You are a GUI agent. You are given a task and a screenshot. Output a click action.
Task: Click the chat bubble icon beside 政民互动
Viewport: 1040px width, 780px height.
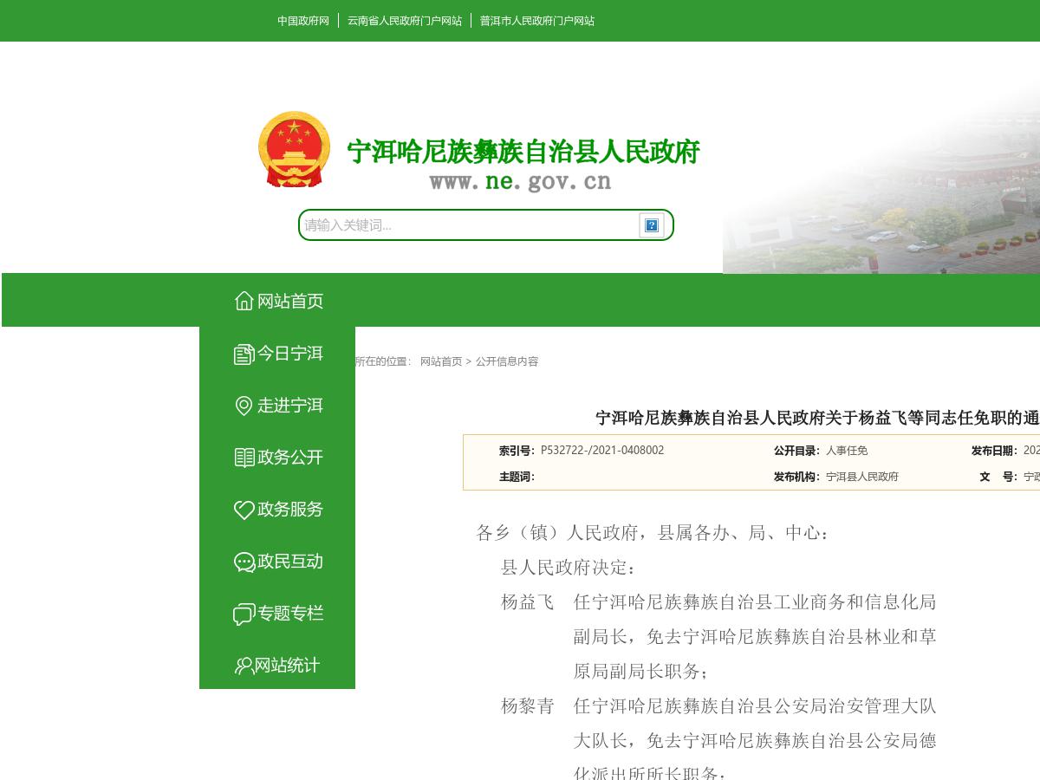pos(244,562)
